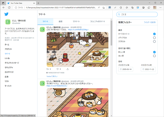Open ツイート in the sidebar
This screenshot has width=164, height=117.
pyautogui.click(x=7, y=54)
